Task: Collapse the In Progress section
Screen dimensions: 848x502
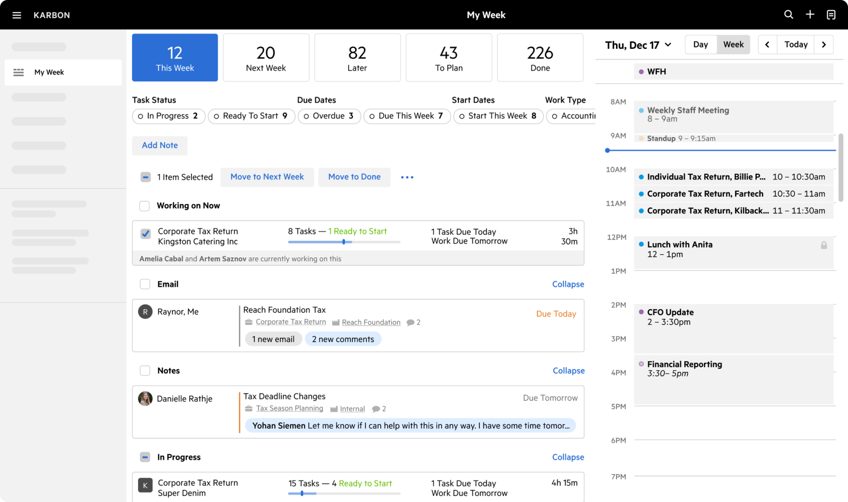Action: [568, 457]
